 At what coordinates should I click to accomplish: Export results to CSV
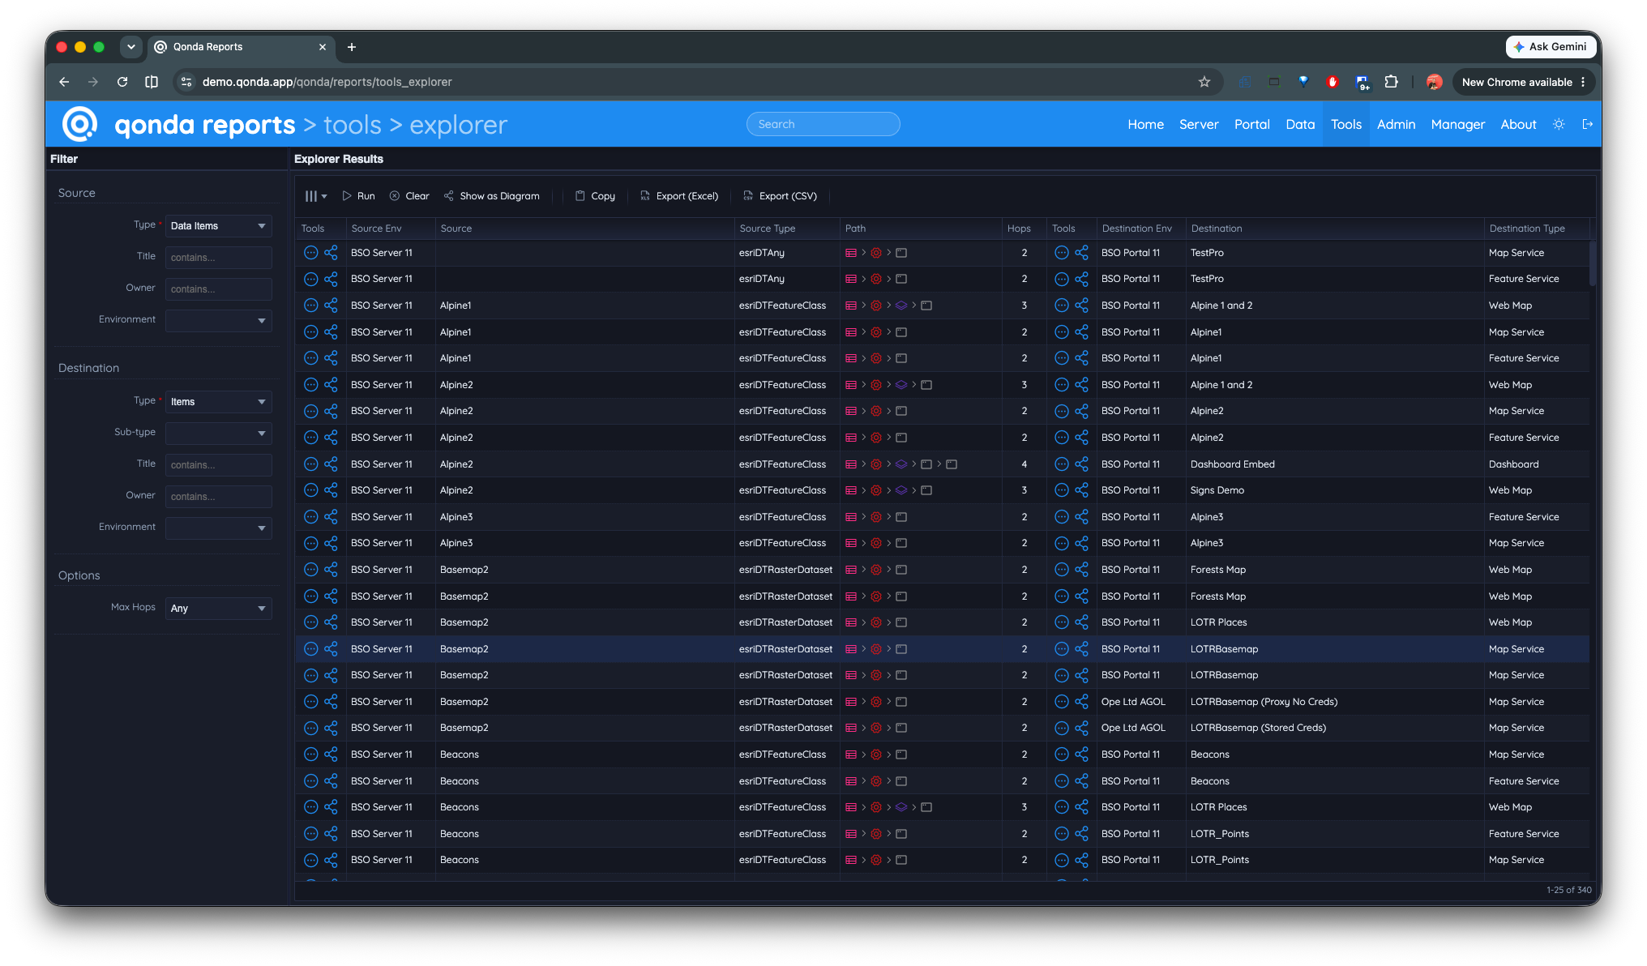pyautogui.click(x=780, y=196)
